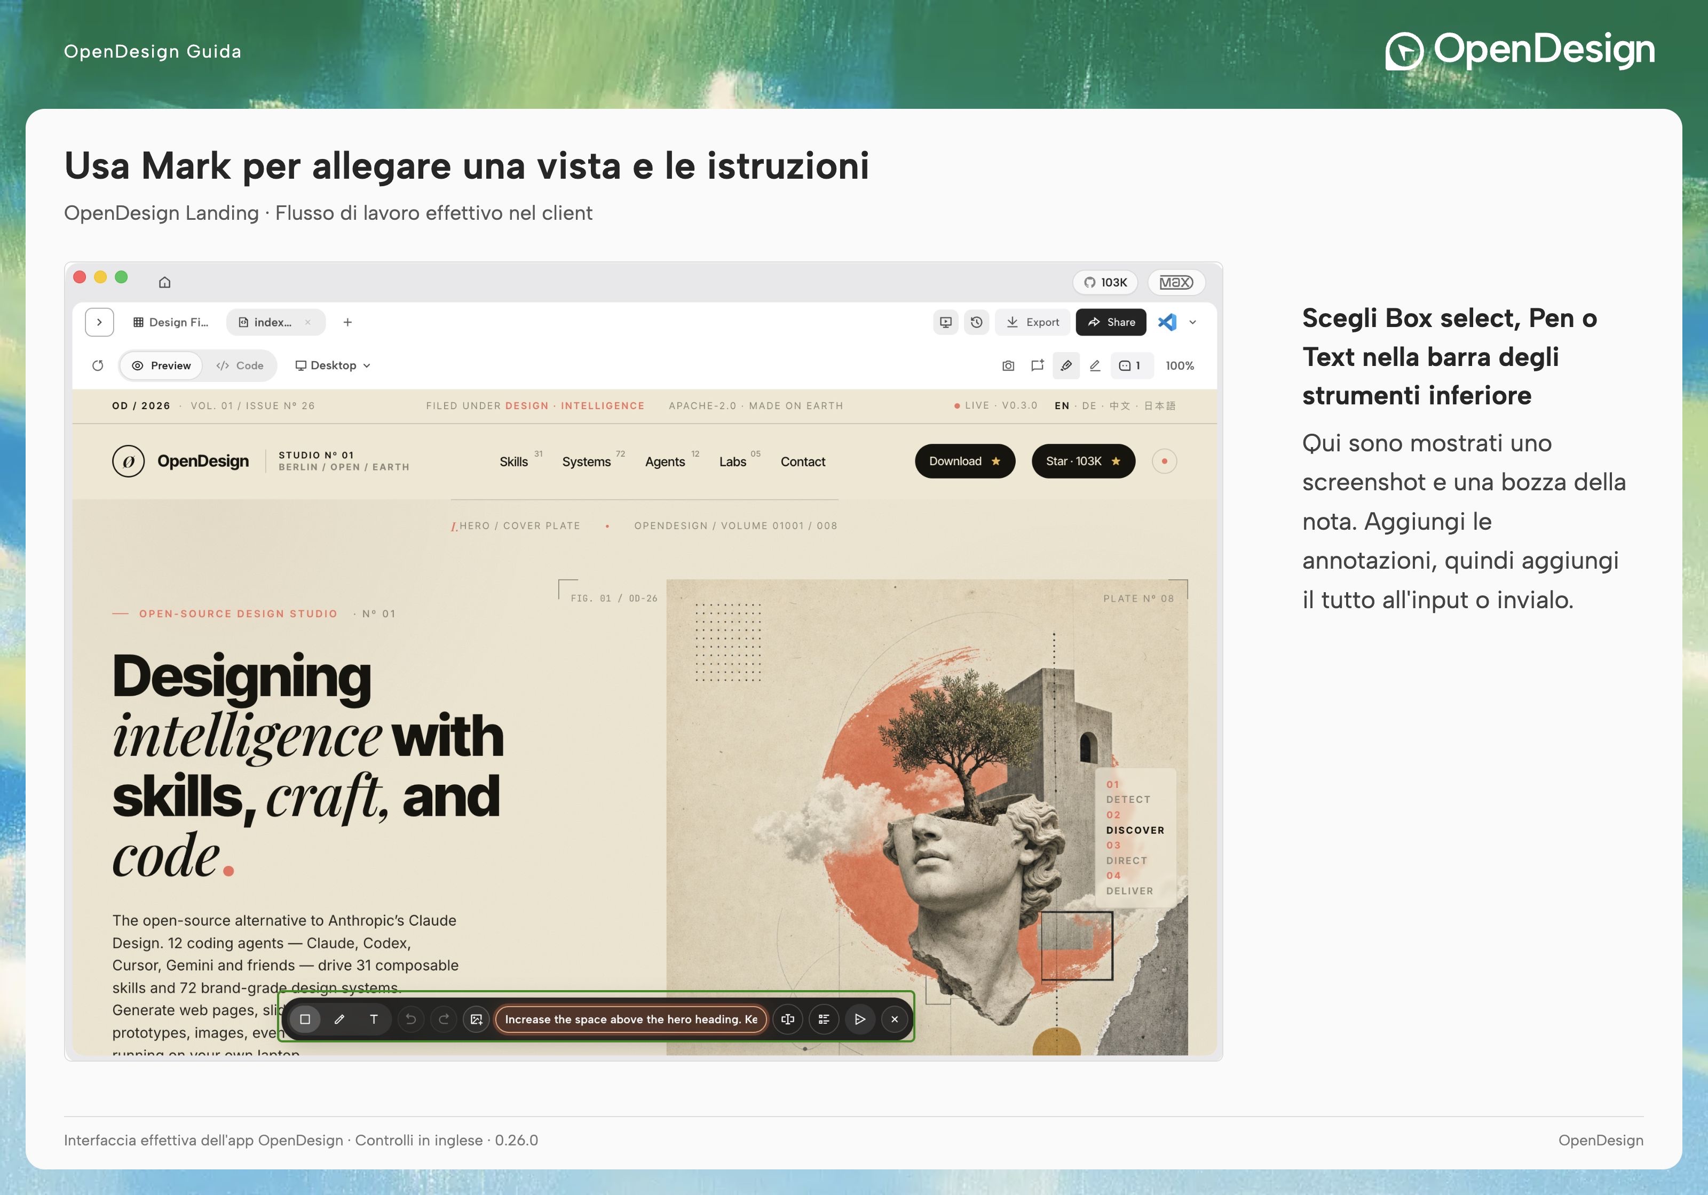Open the version history clock icon
Screen dimensions: 1708x1195
(x=976, y=322)
